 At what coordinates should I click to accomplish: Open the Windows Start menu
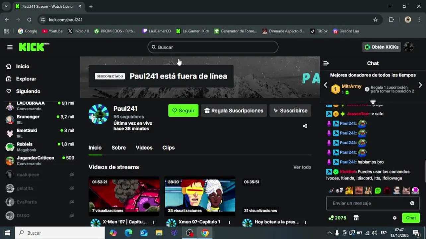click(7, 233)
